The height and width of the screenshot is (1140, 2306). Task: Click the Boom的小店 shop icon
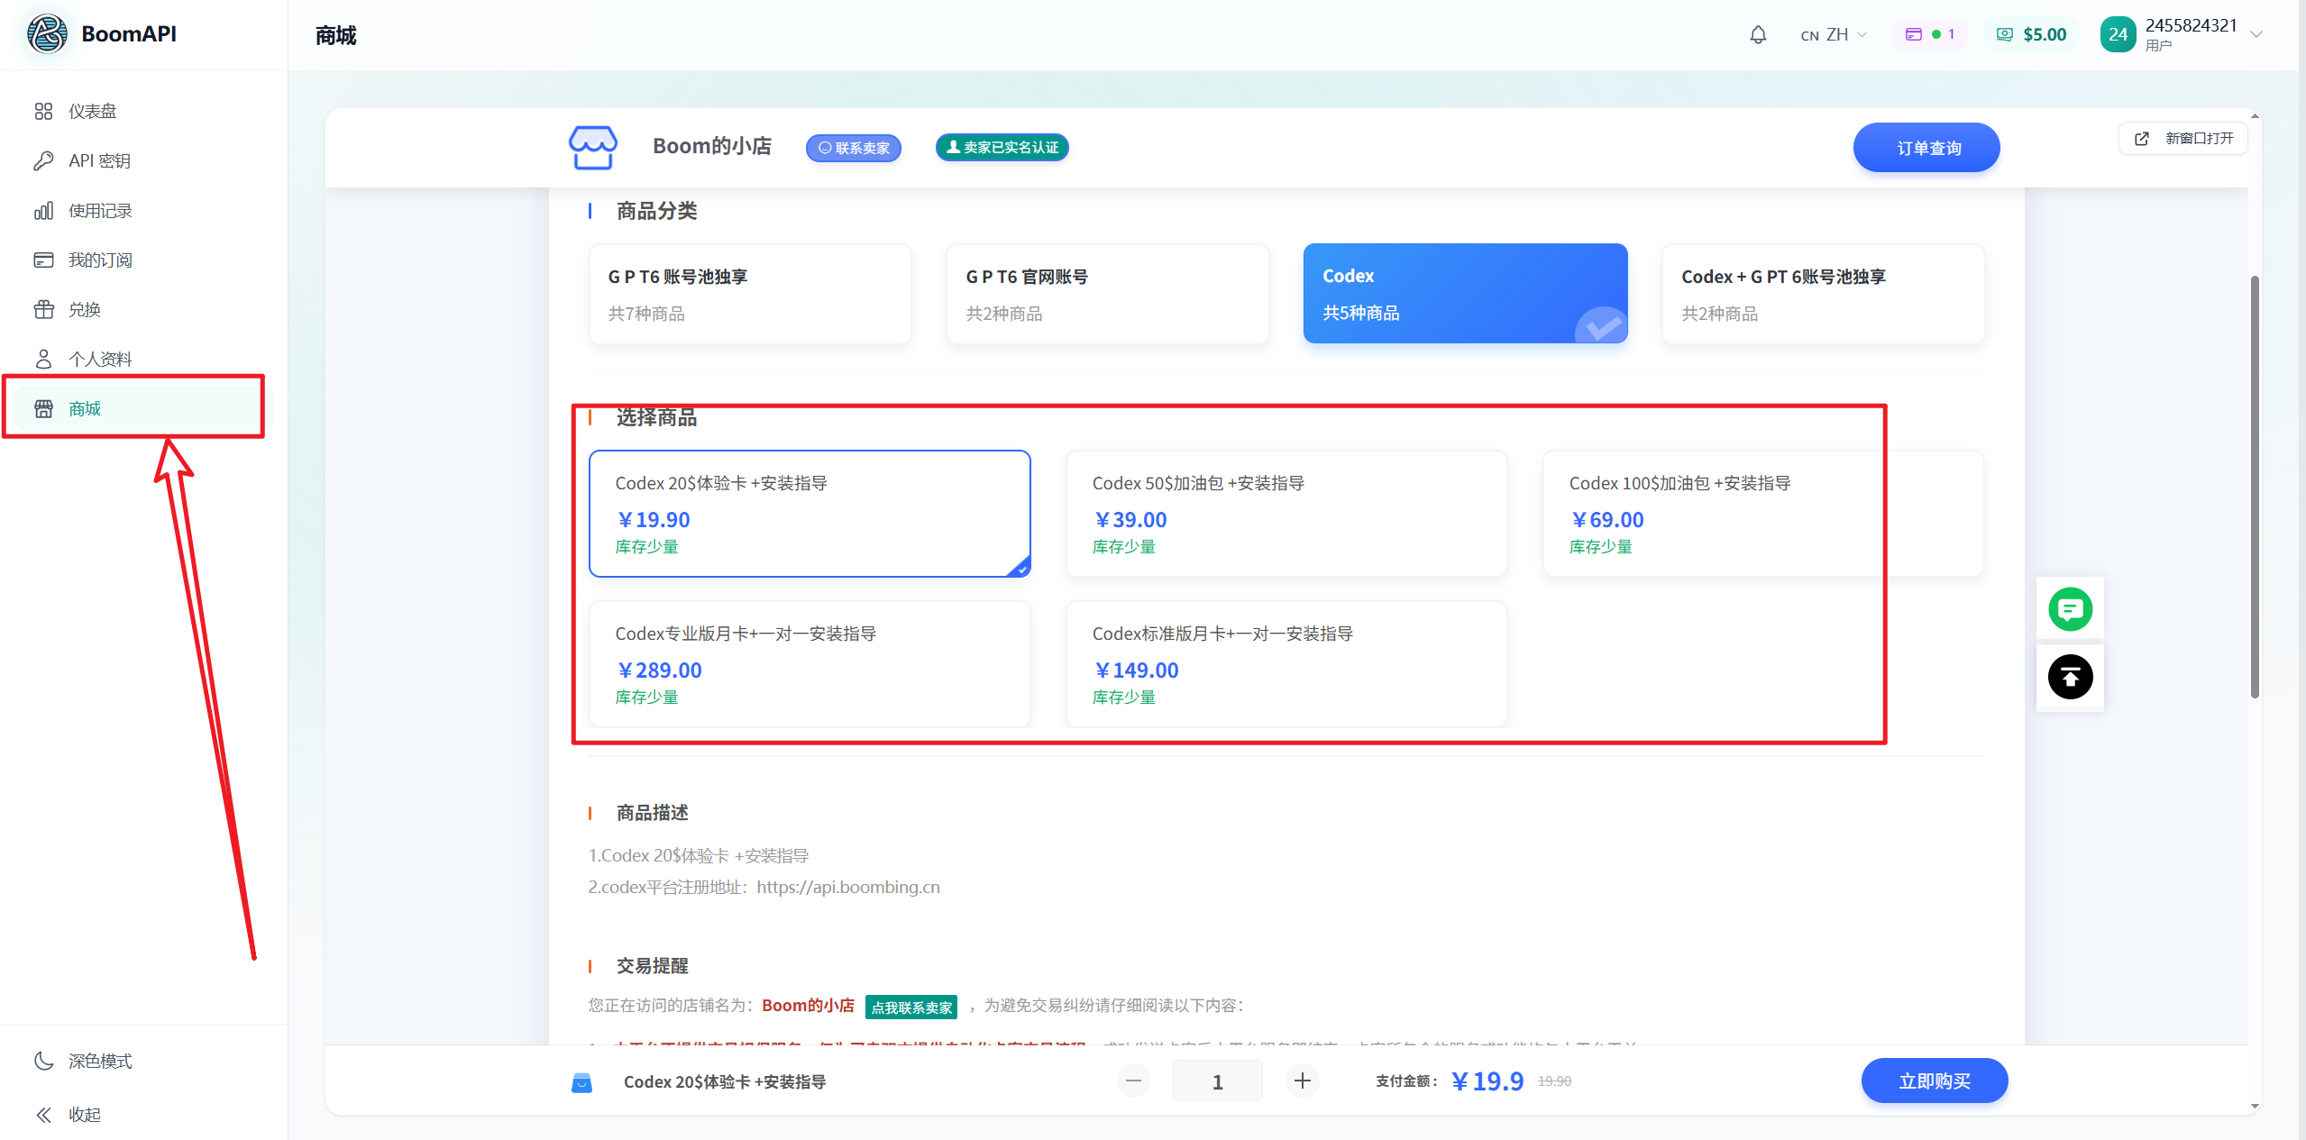[x=592, y=147]
